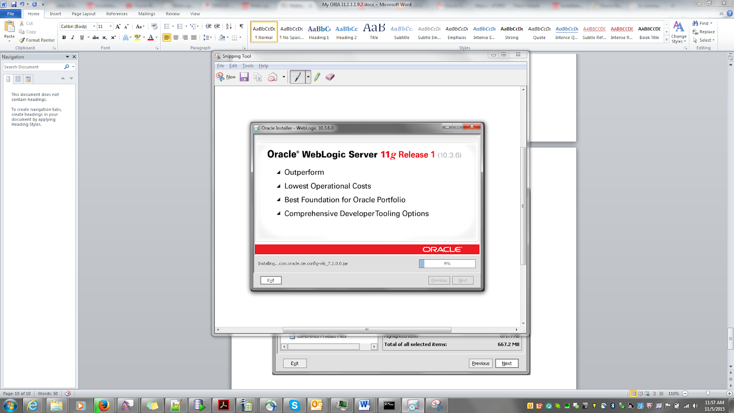Select the Highlighter tool in Snipping Tool
Screen dimensions: 734x413
click(x=317, y=77)
